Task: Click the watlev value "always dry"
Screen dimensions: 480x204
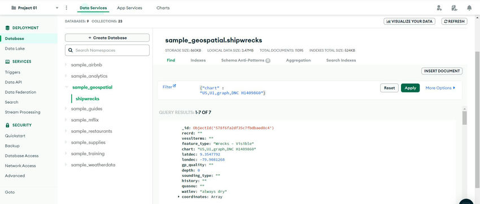Action: [213, 192]
